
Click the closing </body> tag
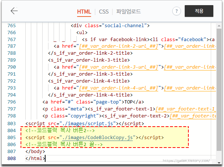35,152
